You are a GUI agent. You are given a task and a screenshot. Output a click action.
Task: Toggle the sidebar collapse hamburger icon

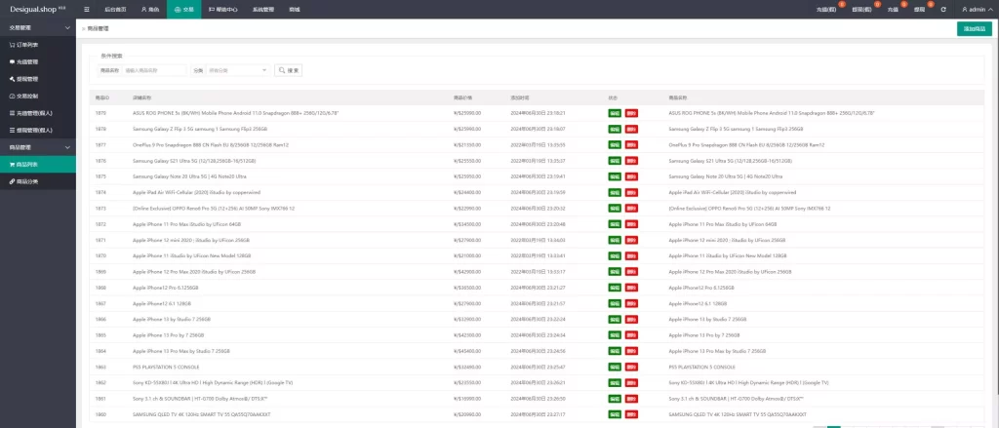87,10
